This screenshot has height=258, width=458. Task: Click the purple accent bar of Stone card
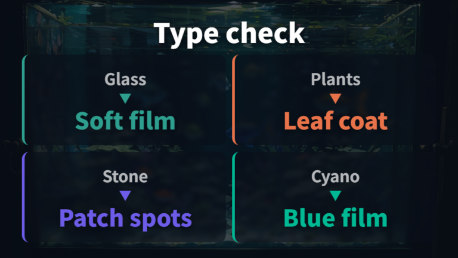[x=24, y=197]
